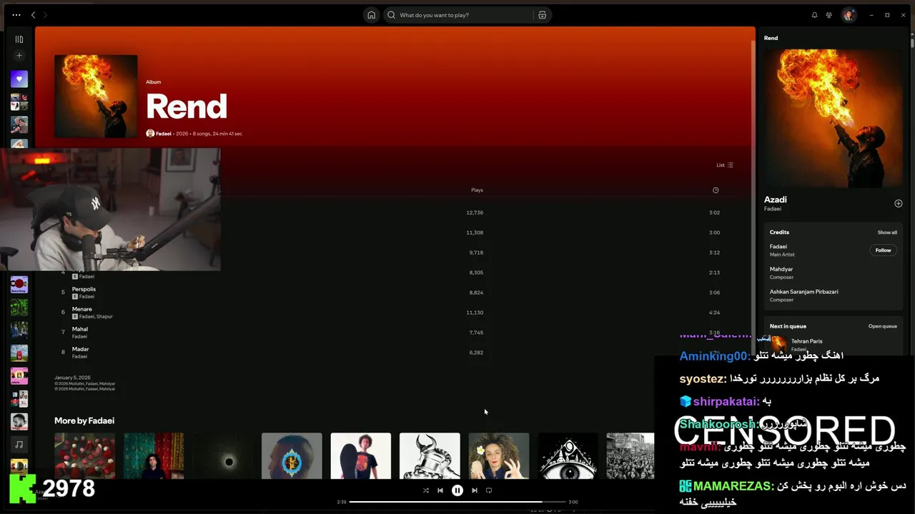Open the teal and red carpet album cover
The width and height of the screenshot is (915, 514).
[154, 455]
